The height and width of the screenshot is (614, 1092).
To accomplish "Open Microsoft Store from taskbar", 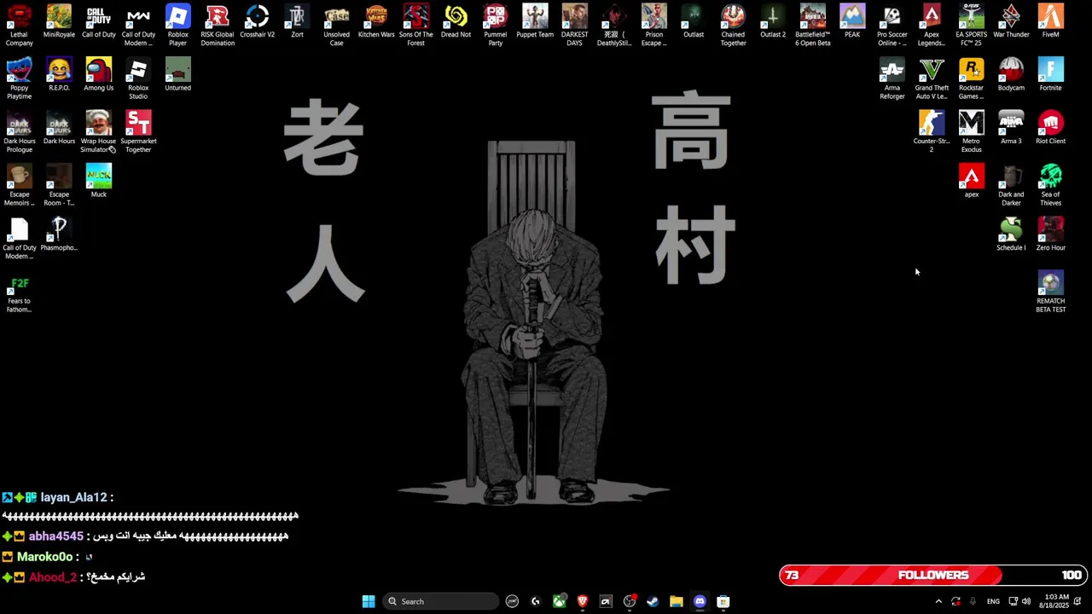I will click(723, 601).
